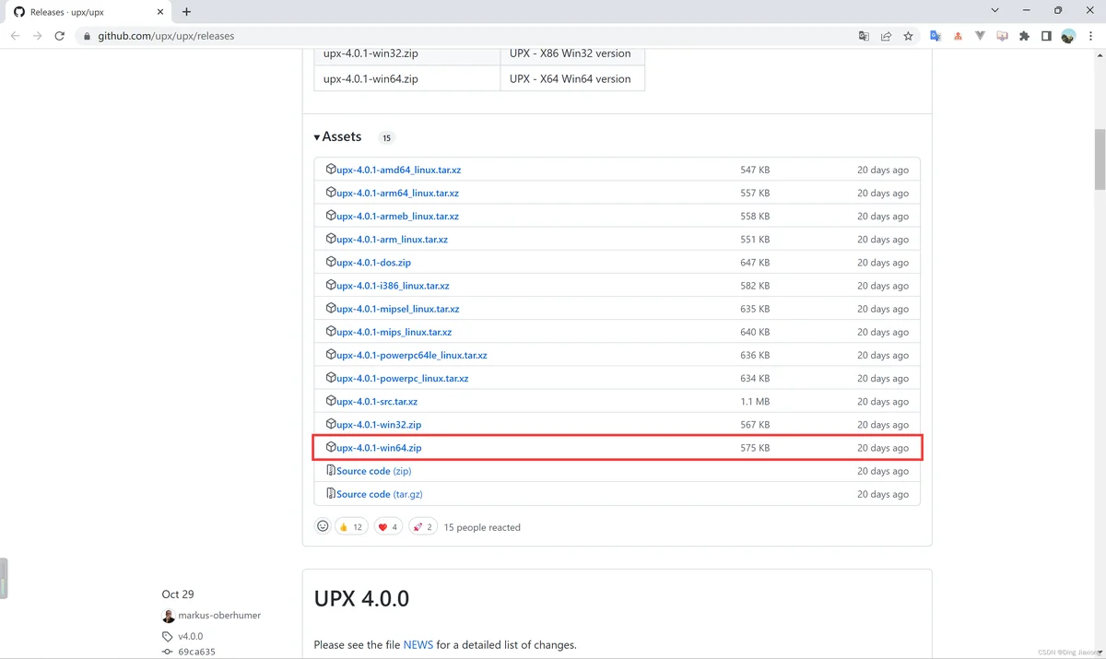Click '15 people reacted' text
Viewport: 1106px width, 659px height.
482,527
